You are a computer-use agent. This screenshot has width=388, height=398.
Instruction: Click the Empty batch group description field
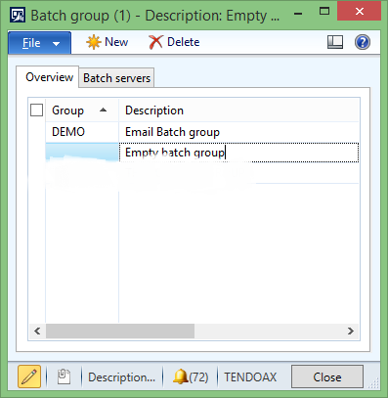pos(238,153)
